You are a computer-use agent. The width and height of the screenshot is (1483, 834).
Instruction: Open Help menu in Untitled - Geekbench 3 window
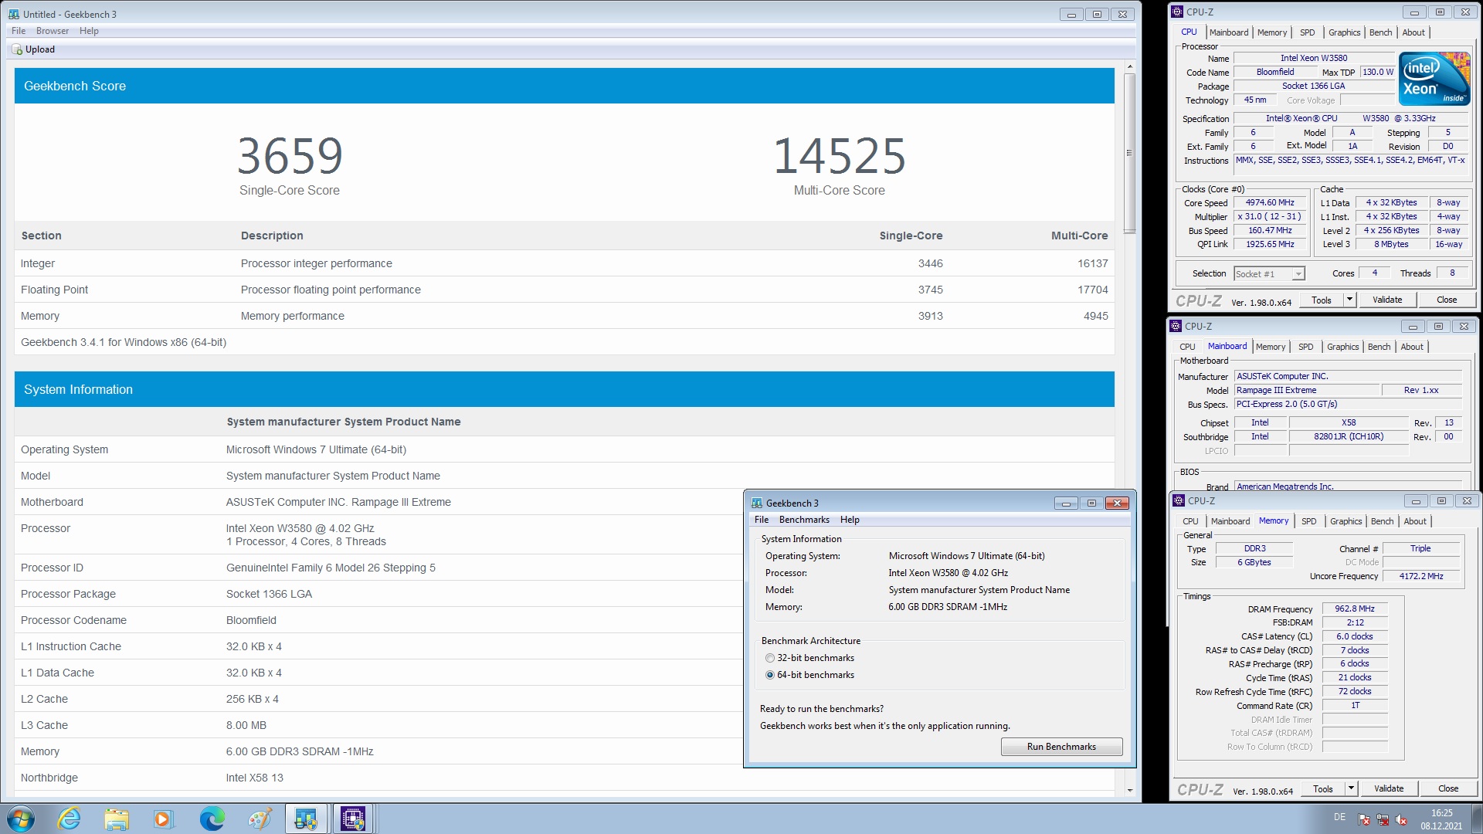click(89, 31)
